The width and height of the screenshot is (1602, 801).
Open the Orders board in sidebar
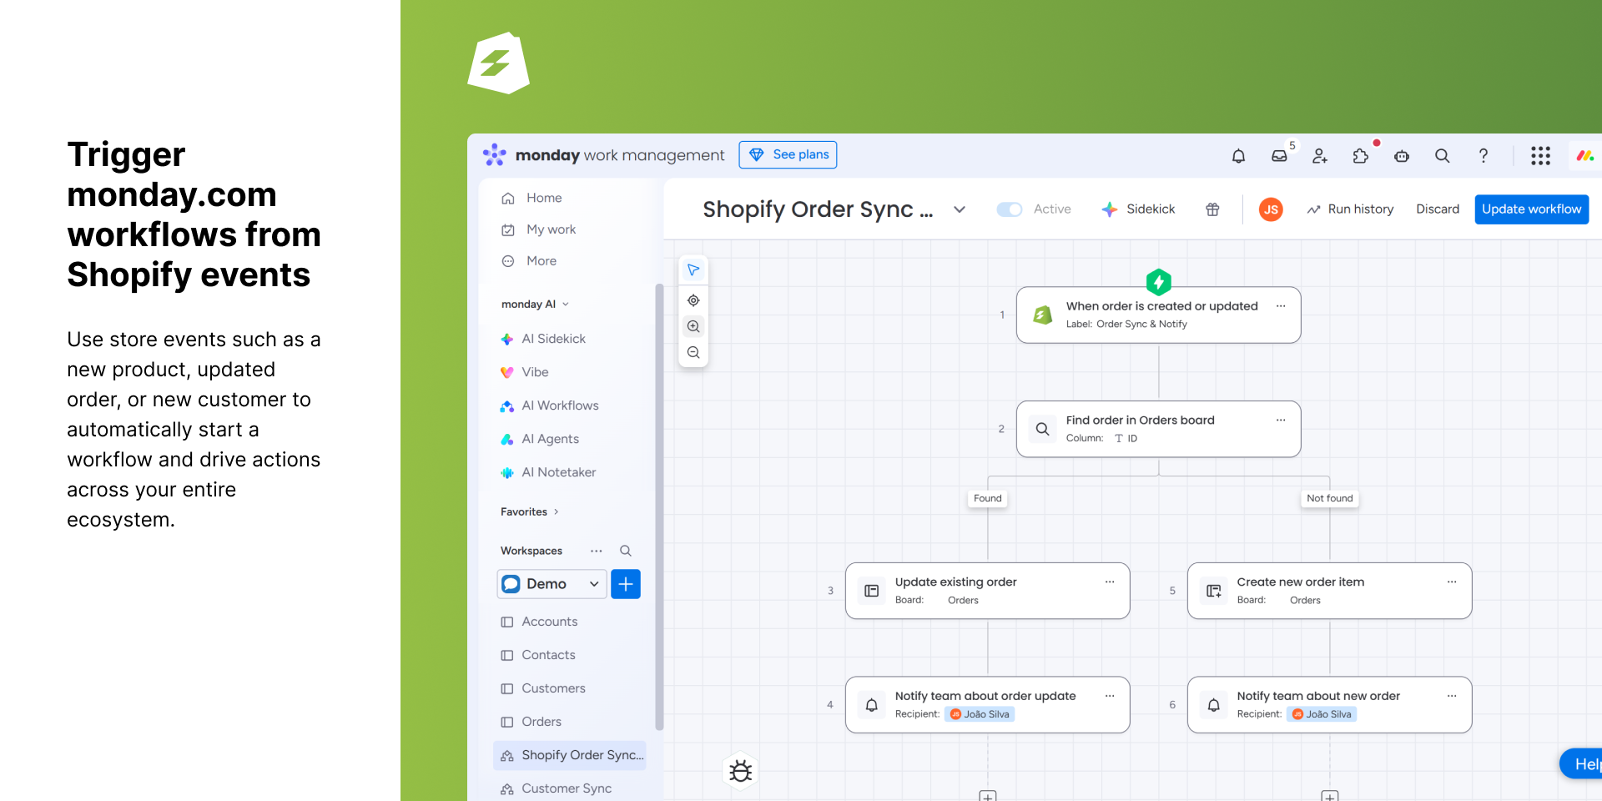541,722
